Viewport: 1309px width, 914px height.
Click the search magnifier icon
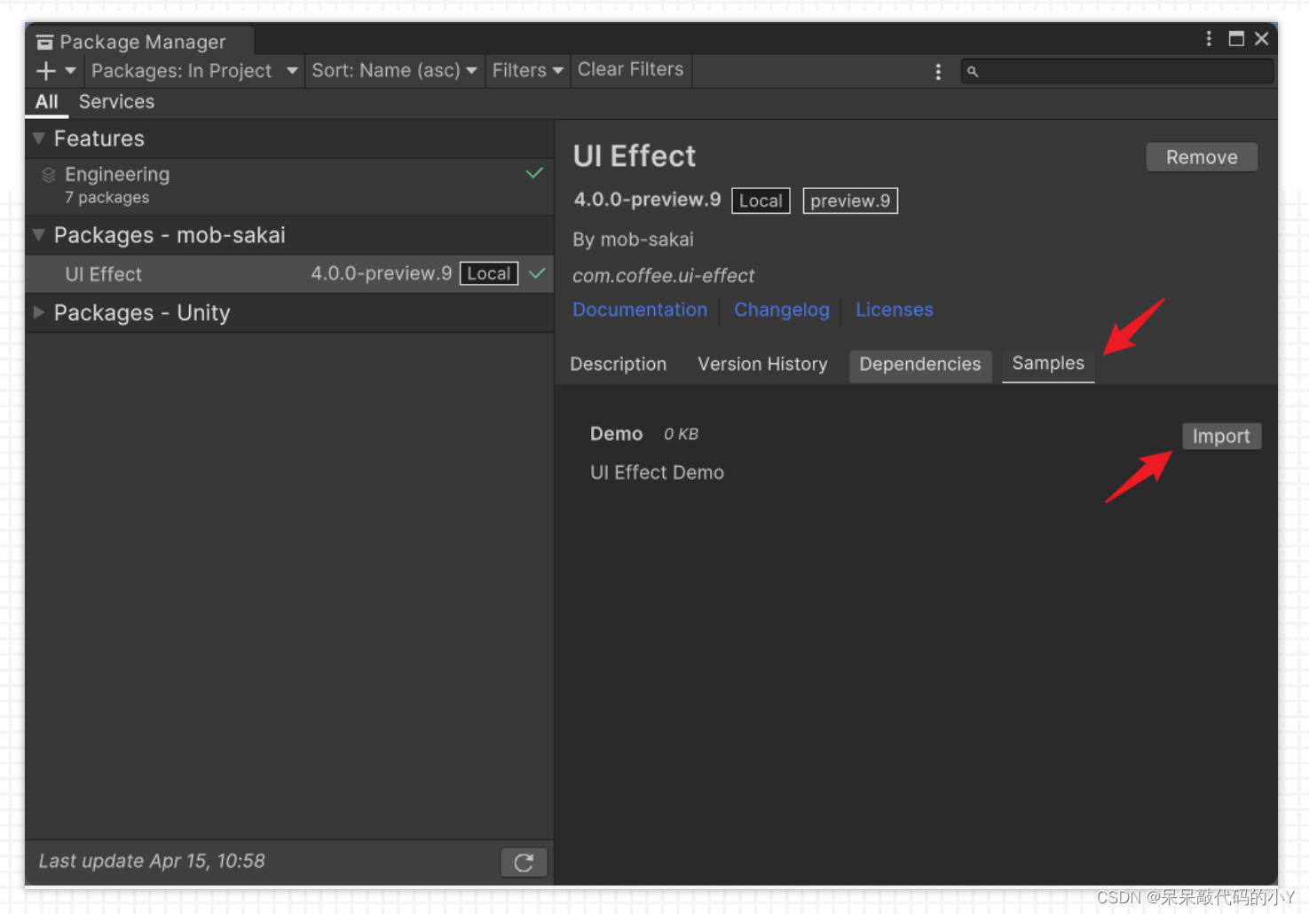(x=973, y=72)
